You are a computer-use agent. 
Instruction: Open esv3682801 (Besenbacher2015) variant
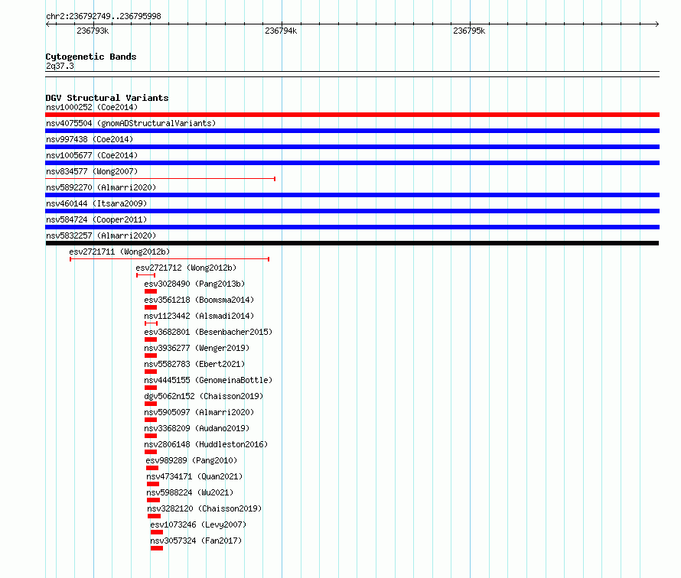click(x=208, y=332)
